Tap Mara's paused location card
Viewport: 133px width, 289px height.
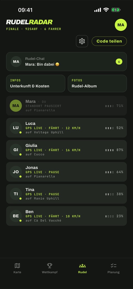[66, 106]
